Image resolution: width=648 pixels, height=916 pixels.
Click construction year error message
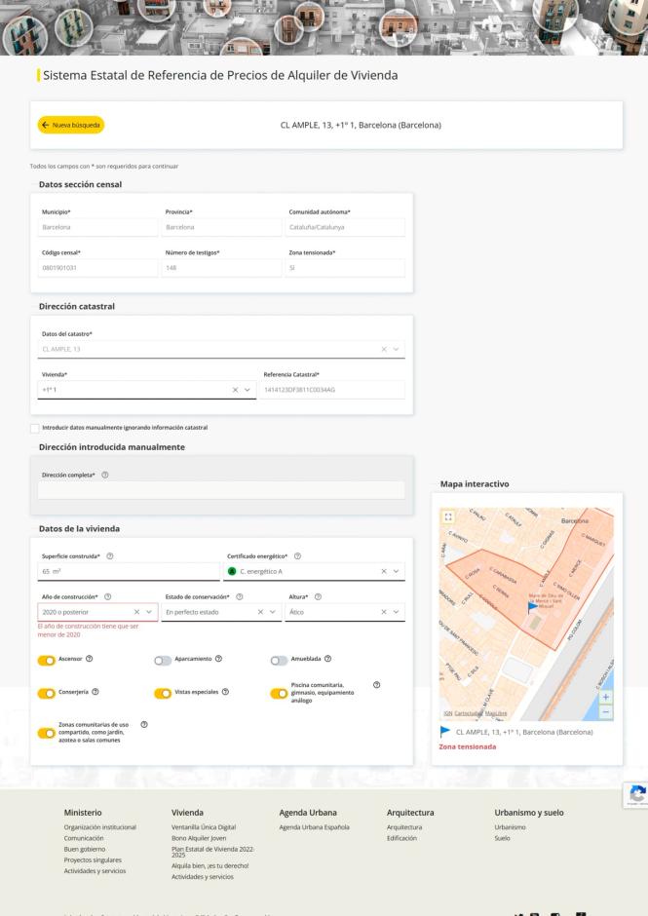pos(89,630)
